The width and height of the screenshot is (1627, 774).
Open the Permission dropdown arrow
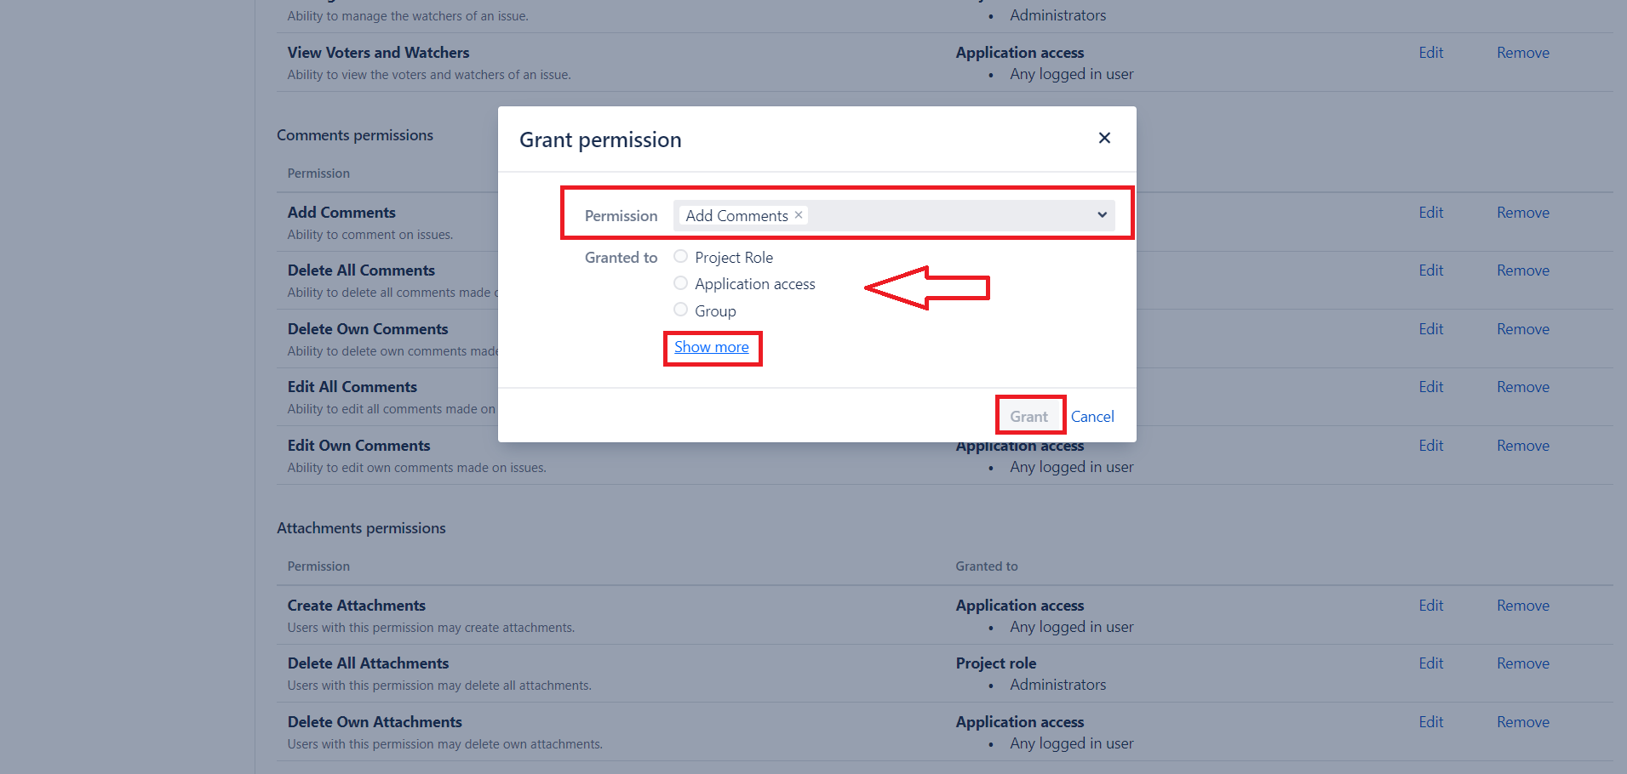tap(1102, 215)
